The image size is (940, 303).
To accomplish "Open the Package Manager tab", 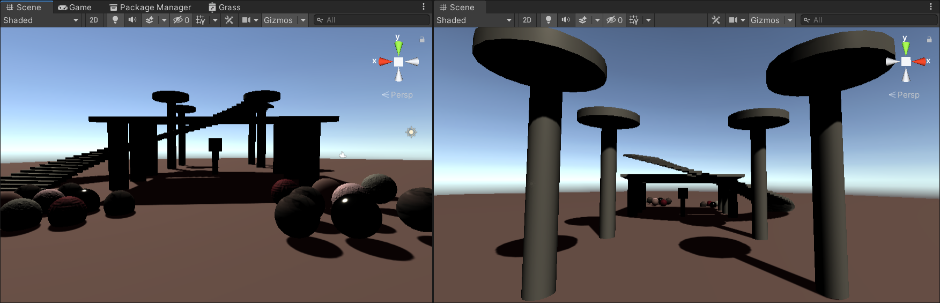I will click(x=150, y=7).
